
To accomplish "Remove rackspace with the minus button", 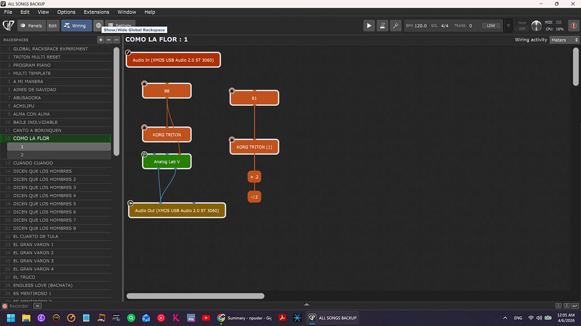I will click(108, 40).
